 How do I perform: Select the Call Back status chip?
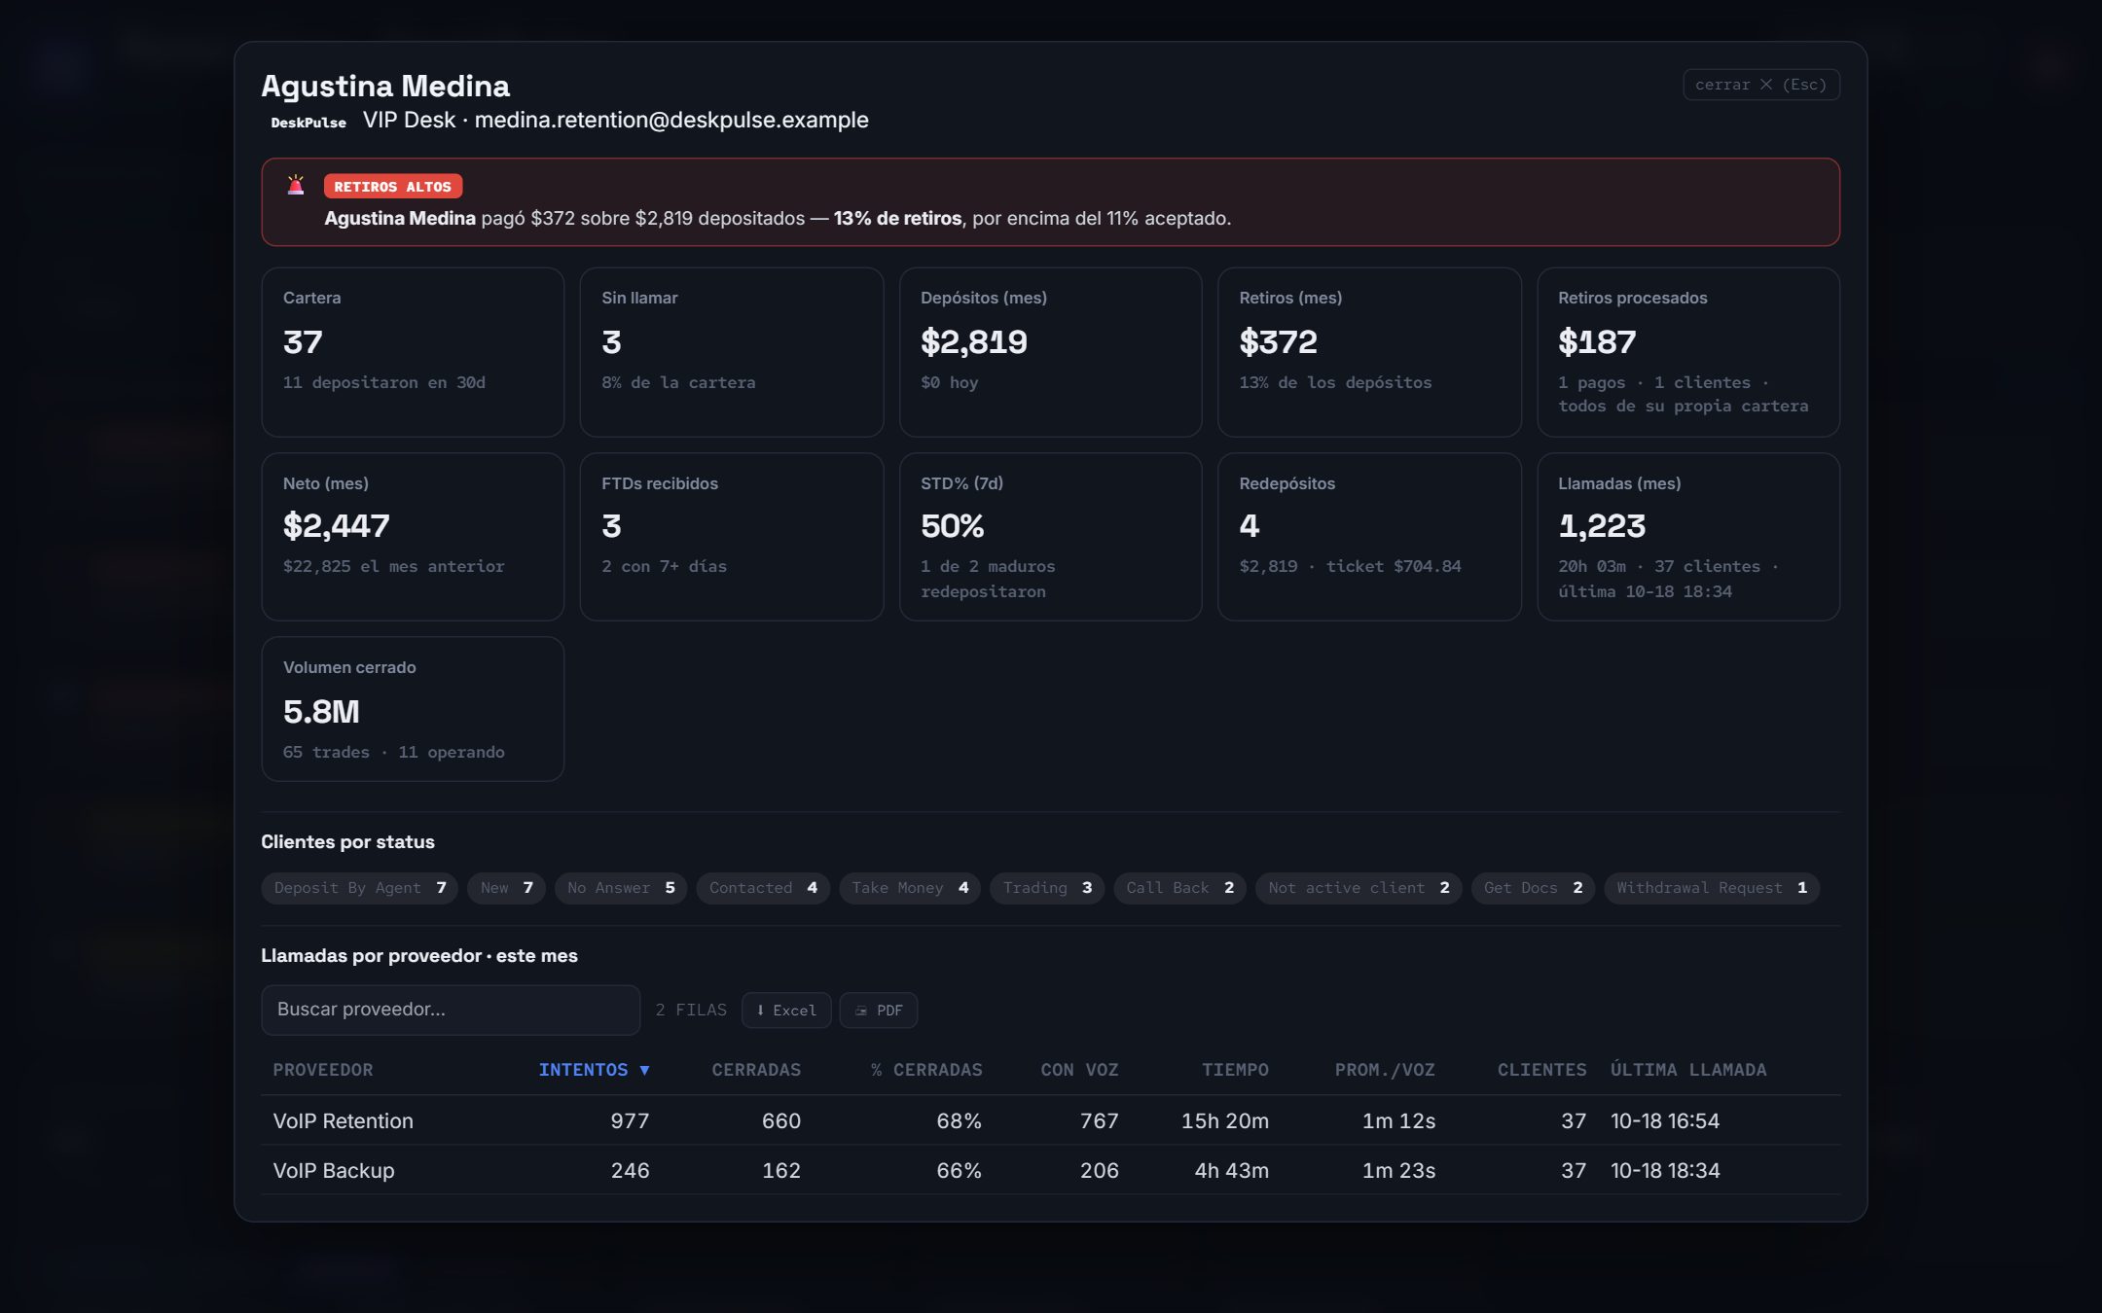point(1179,888)
